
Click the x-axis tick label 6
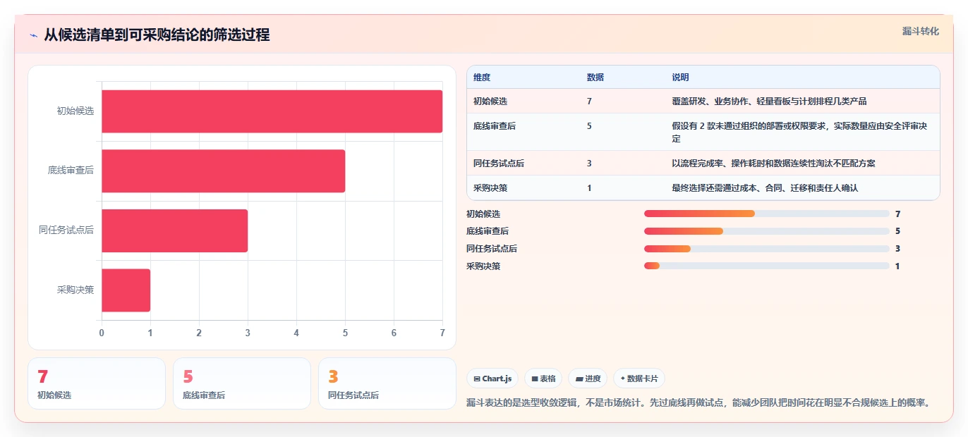pos(394,333)
